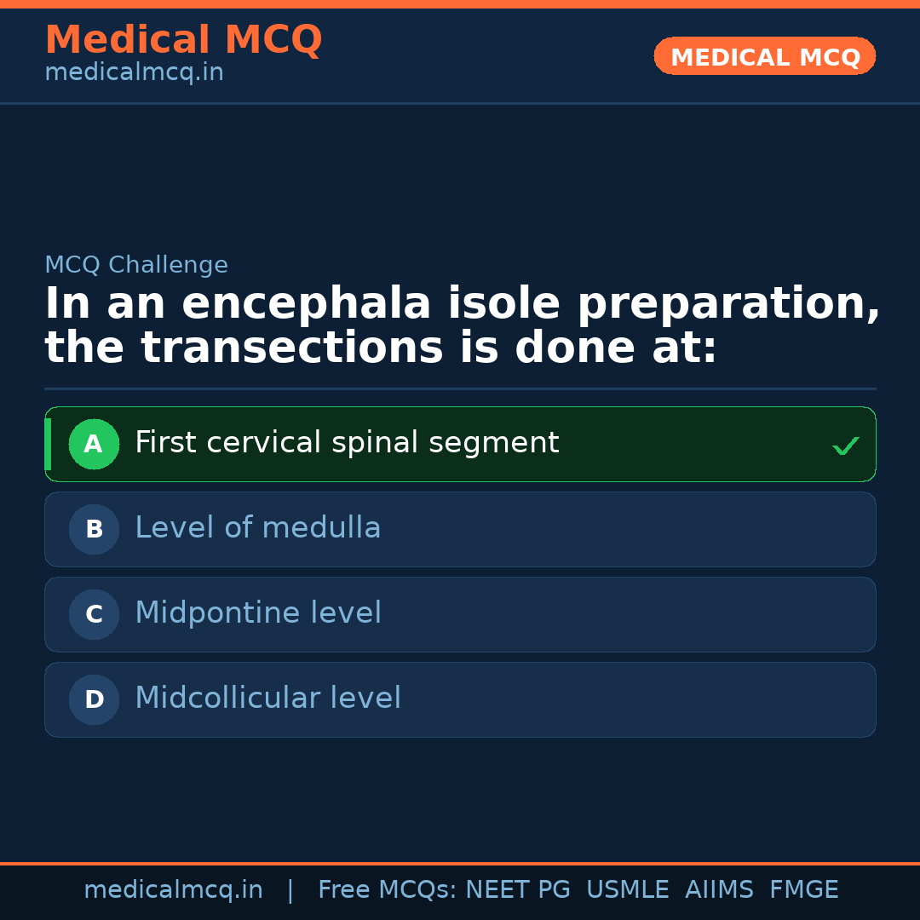Pick the 'Midpontine level' answer
Viewport: 920px width, 920px height.
click(257, 613)
